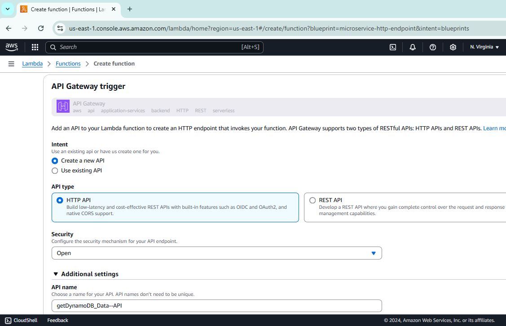Select the Create a new API radio

[x=55, y=161]
